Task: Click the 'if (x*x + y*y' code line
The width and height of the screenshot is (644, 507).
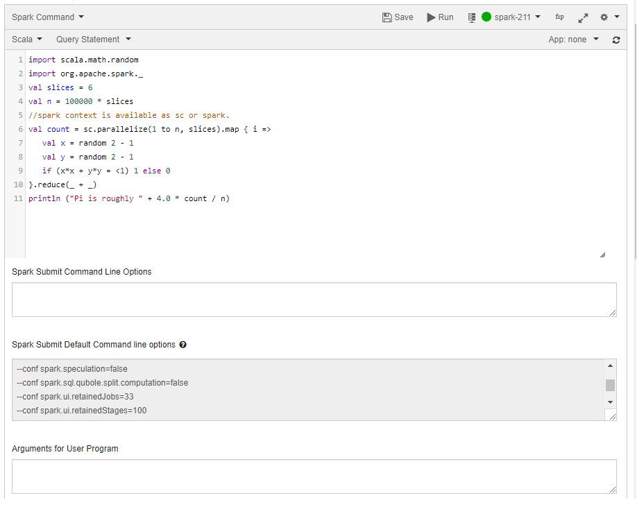Action: click(106, 171)
